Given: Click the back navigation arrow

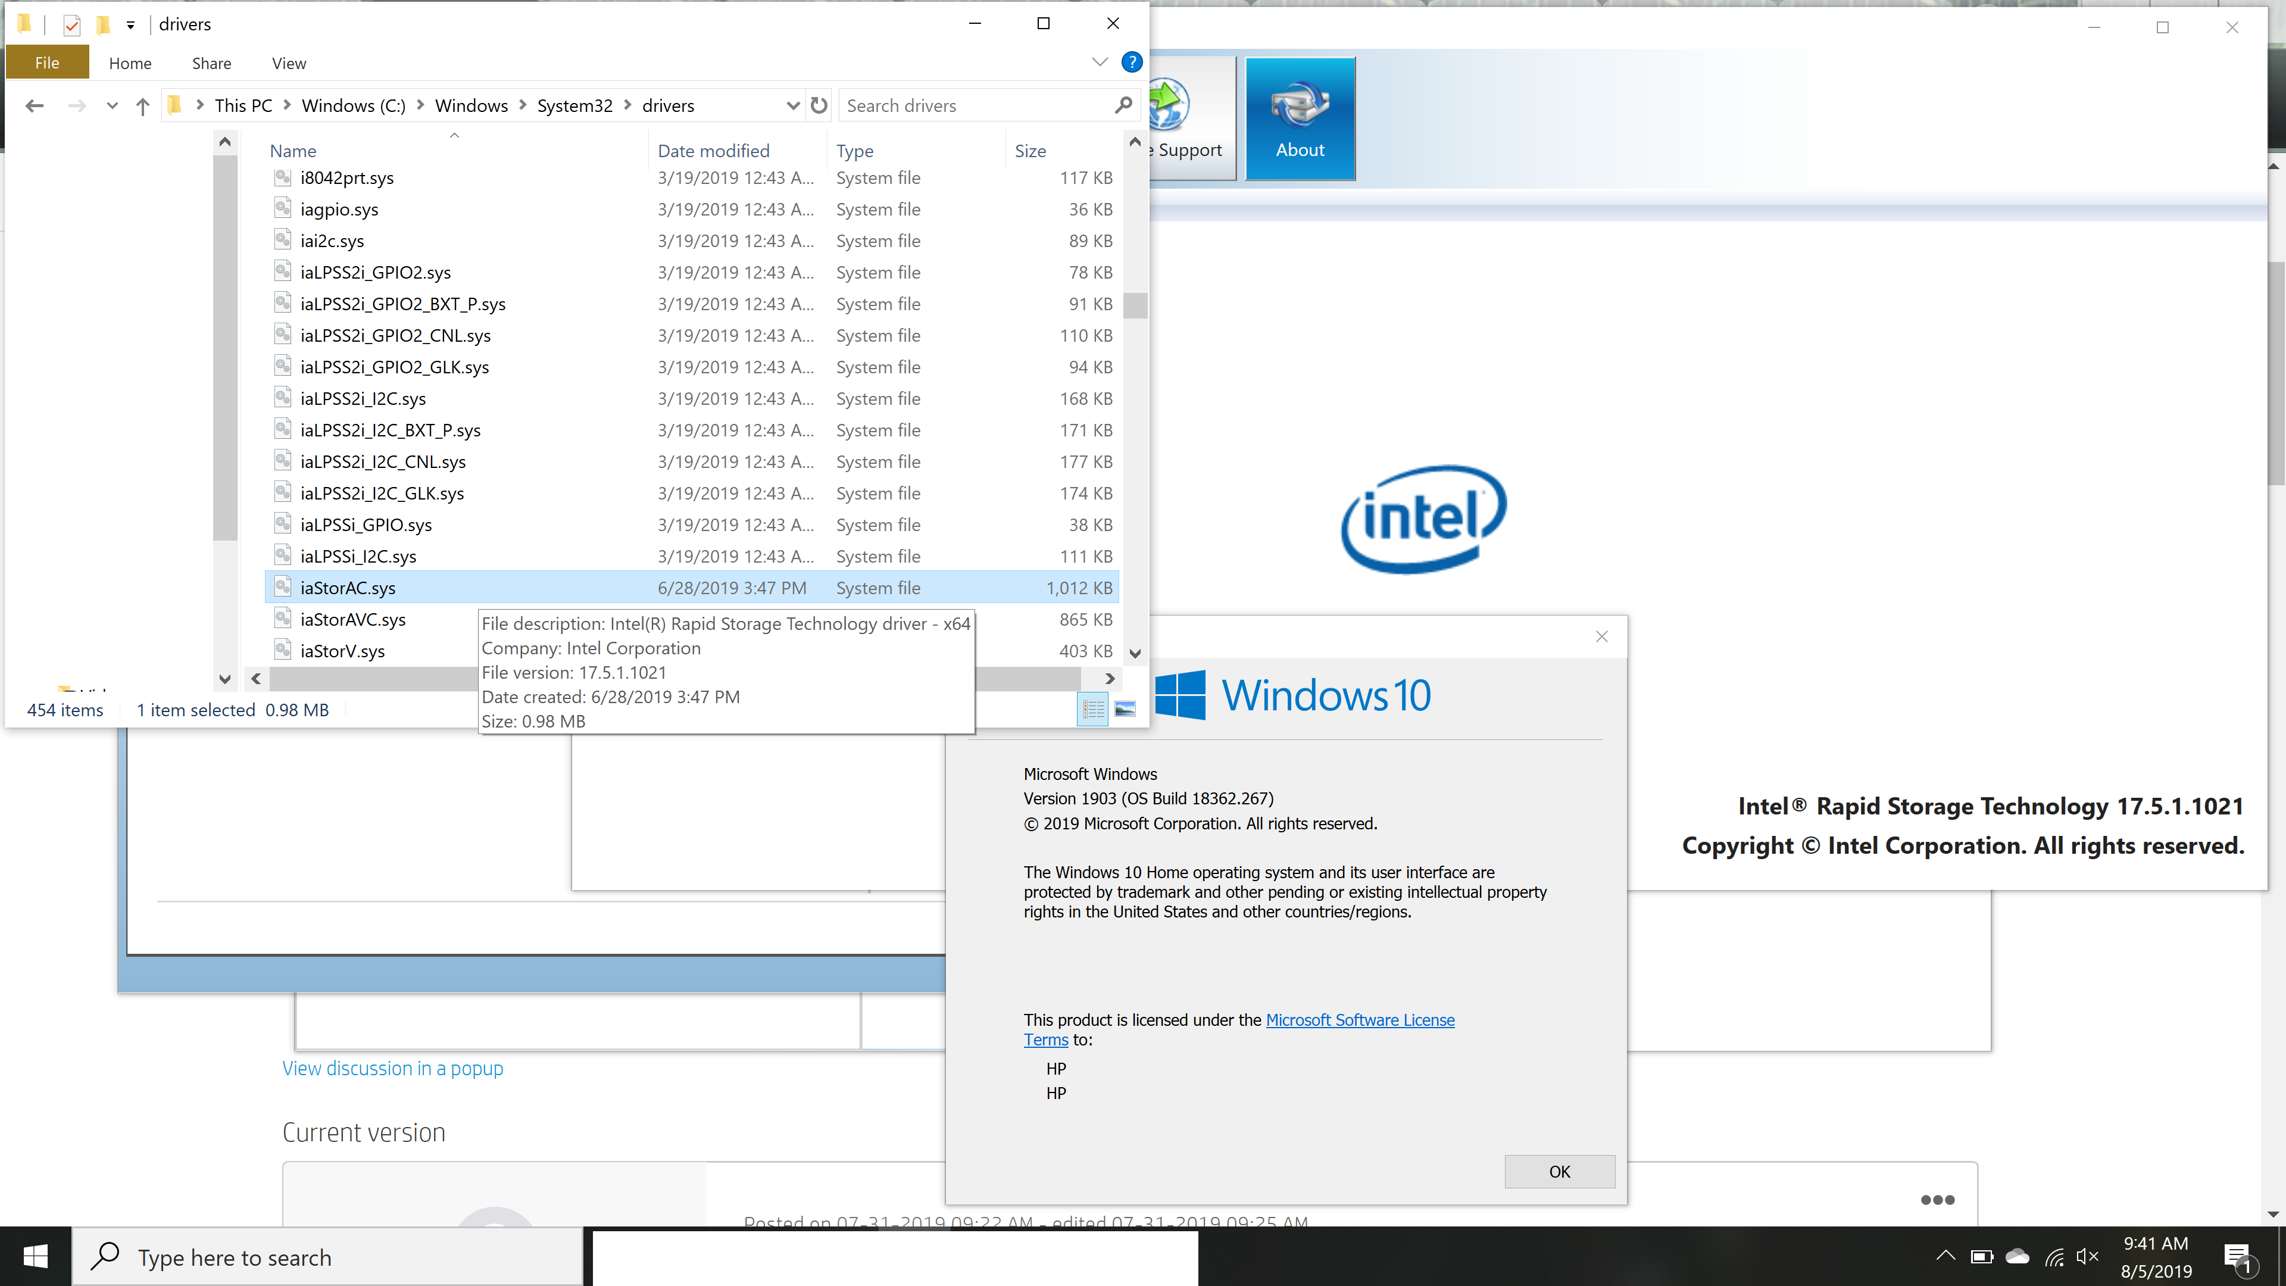Looking at the screenshot, I should click(35, 107).
